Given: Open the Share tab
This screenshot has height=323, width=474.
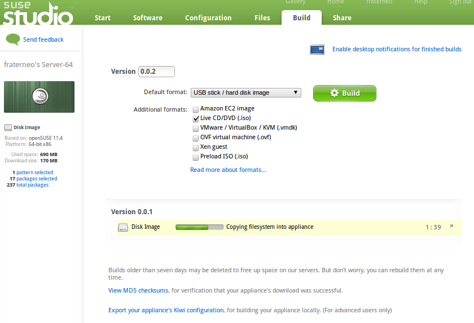Looking at the screenshot, I should click(x=342, y=18).
